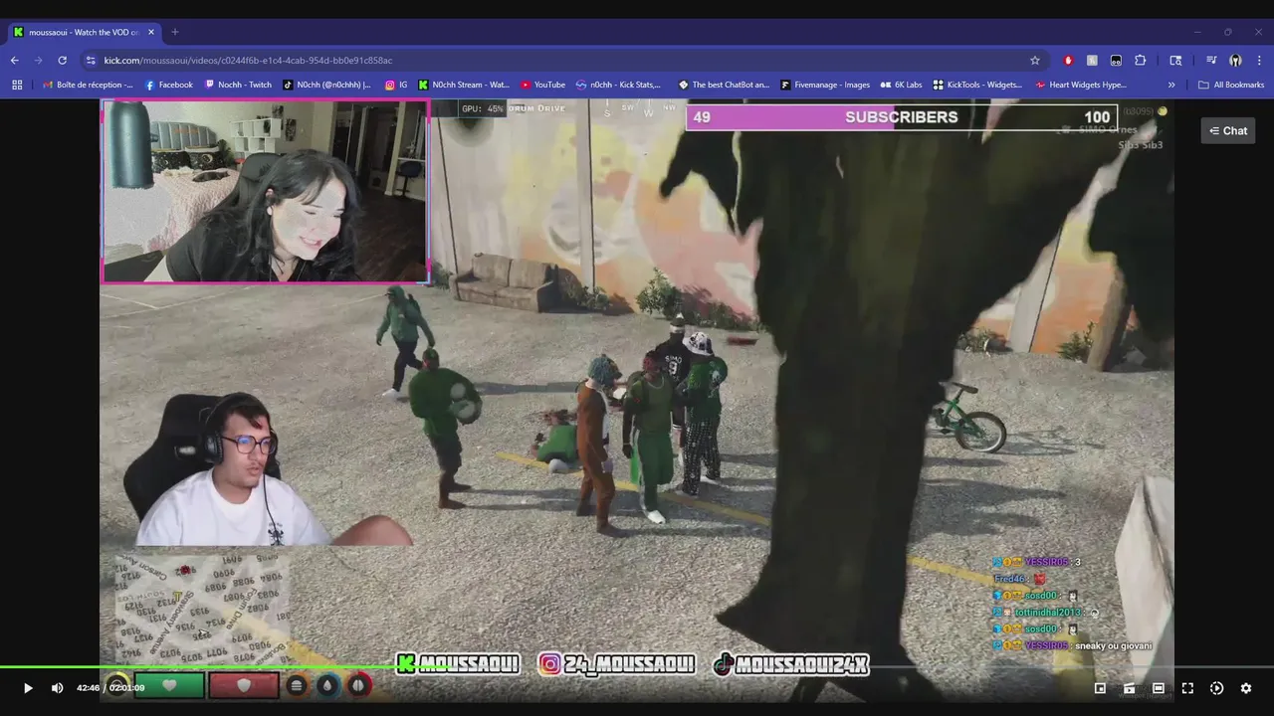Screen dimensions: 1274x716
Task: Open the N0chh Stream bookmark
Action: click(464, 85)
